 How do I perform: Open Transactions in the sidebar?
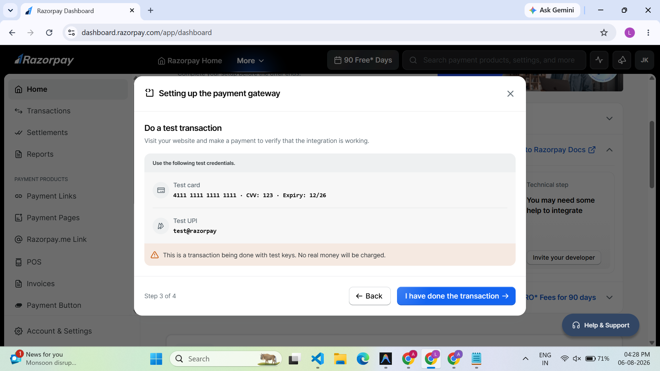point(68,111)
